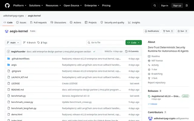Open the appearance settings sliders icon
Screen dimensions: 194x121
click(x=187, y=5)
